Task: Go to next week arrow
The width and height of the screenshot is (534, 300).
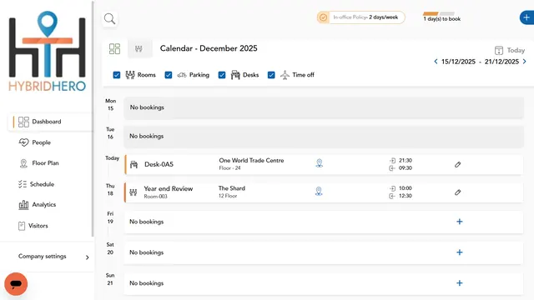Action: click(525, 62)
